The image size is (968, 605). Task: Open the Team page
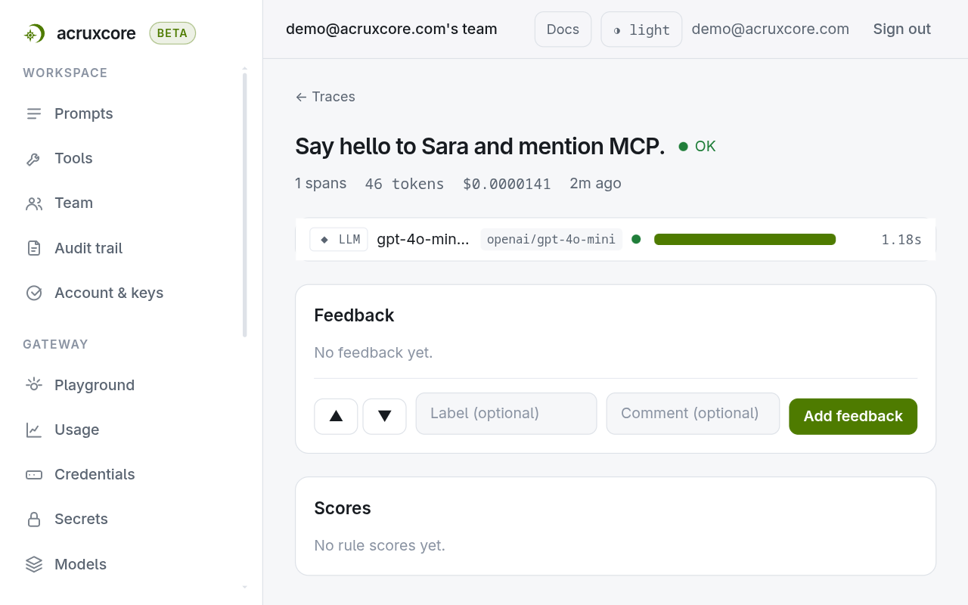[73, 203]
